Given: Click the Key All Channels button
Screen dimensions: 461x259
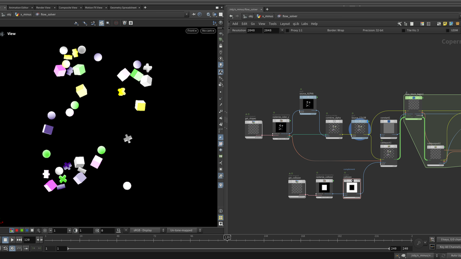Looking at the screenshot, I should tap(449, 247).
